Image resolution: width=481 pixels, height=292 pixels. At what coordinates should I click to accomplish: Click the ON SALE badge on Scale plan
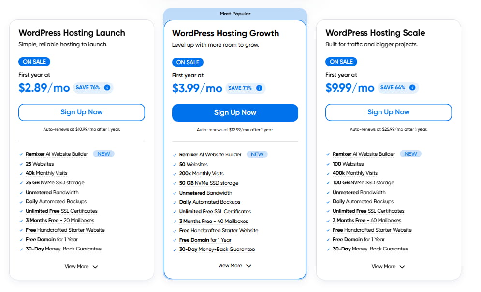[x=341, y=62]
